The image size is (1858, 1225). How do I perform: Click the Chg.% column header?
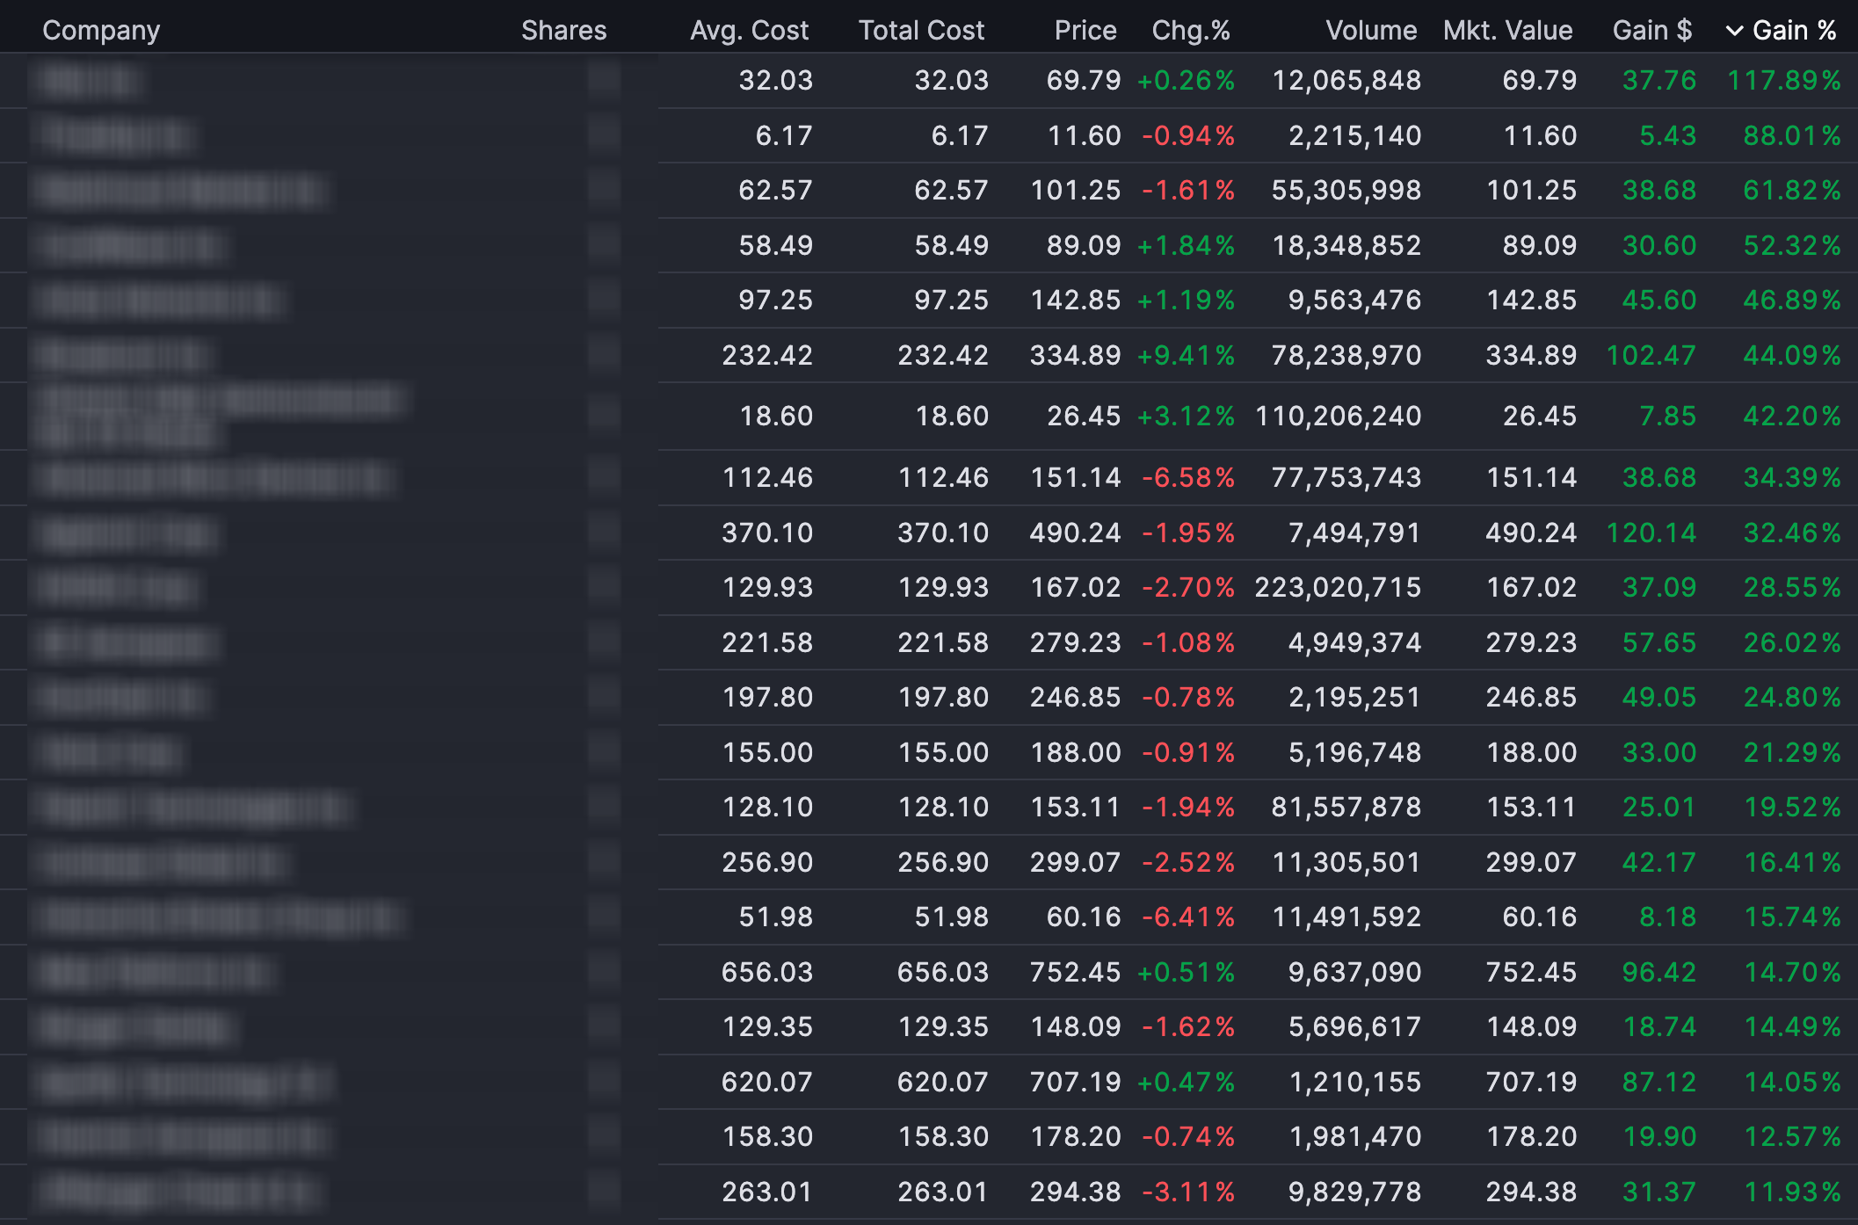tap(1190, 31)
